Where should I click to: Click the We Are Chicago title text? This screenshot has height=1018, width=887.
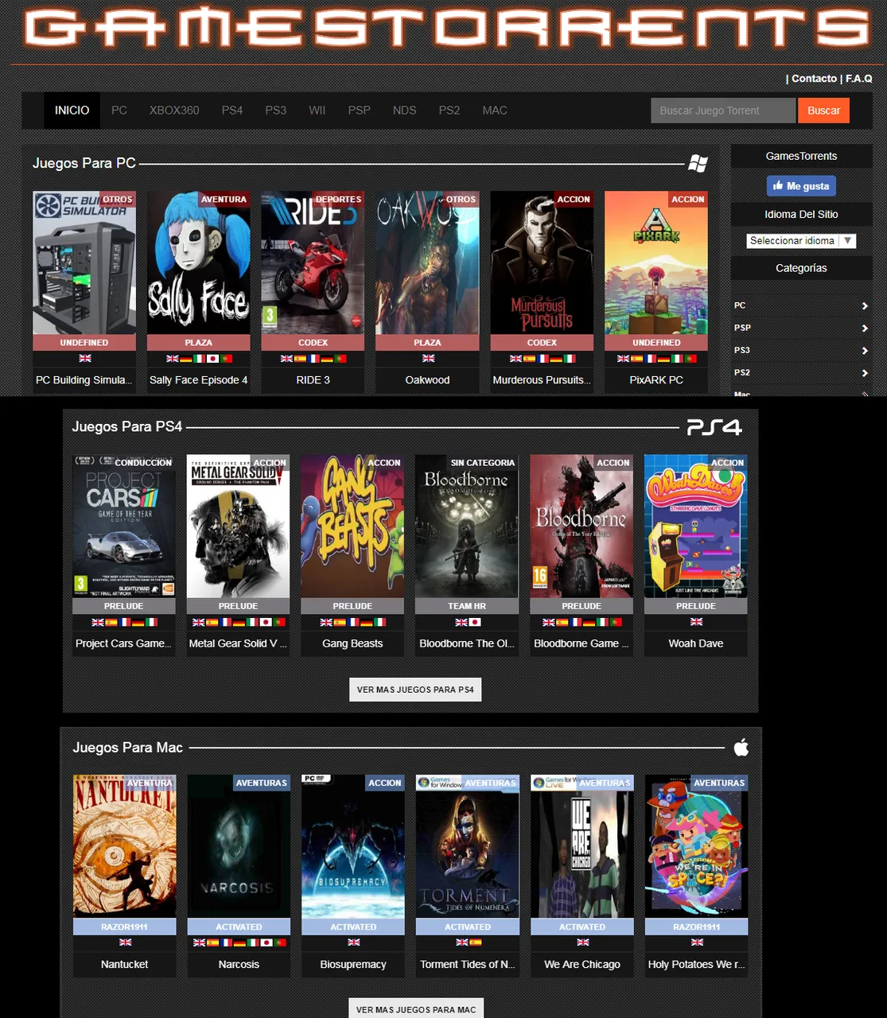[582, 964]
